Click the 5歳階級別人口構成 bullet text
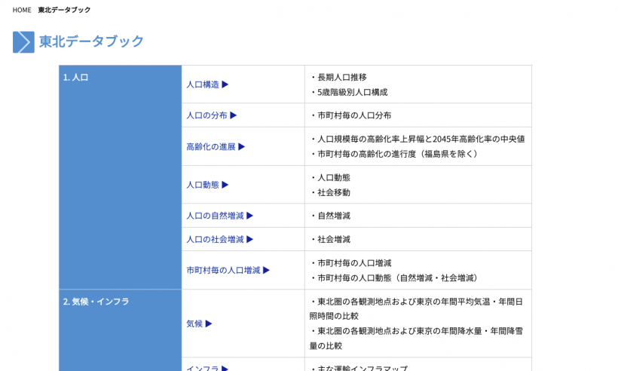The height and width of the screenshot is (371, 618). 349,92
